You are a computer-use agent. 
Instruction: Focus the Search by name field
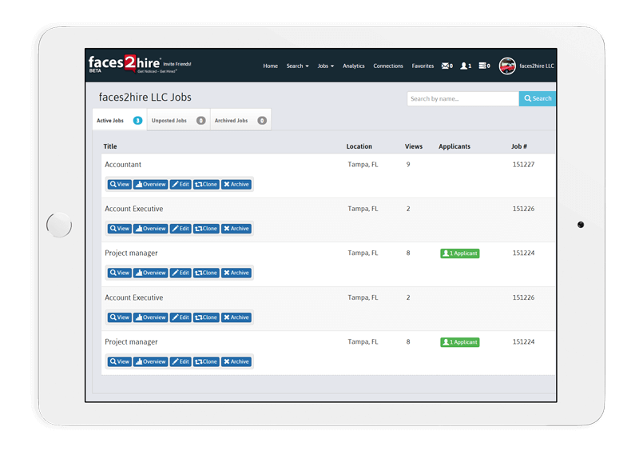(462, 99)
